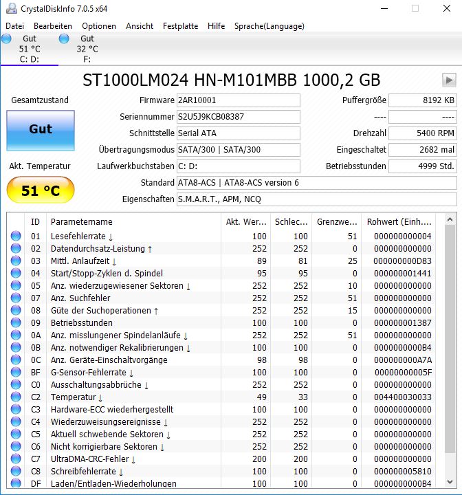Screen dimensions: 462x495
Task: Click status orb for Schreibfehlerrate row
Action: (16, 471)
